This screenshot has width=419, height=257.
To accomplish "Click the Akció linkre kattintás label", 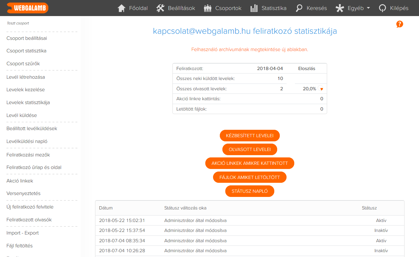I will pos(199,99).
